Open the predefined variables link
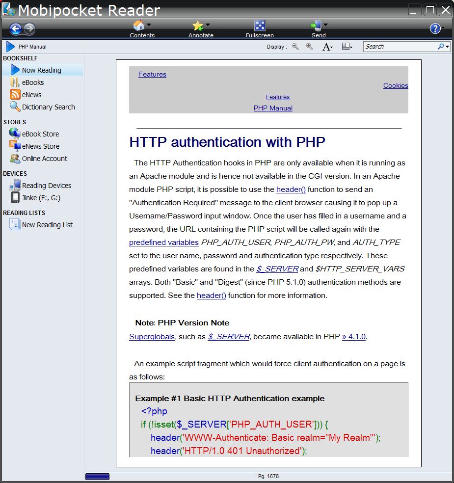454x483 pixels. coord(163,242)
